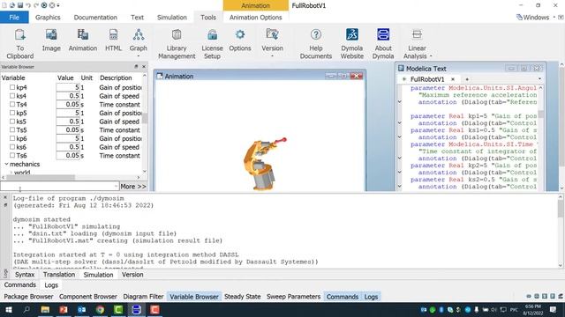Switch to the Syntax log tab

click(25, 275)
